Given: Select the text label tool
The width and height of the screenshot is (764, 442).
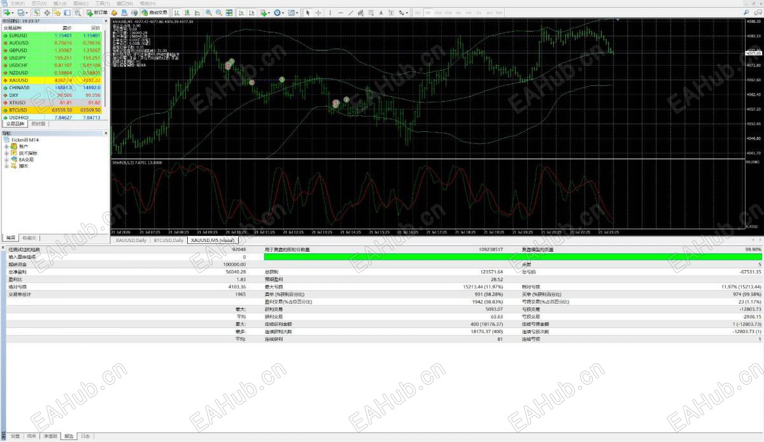Looking at the screenshot, I should [391, 13].
